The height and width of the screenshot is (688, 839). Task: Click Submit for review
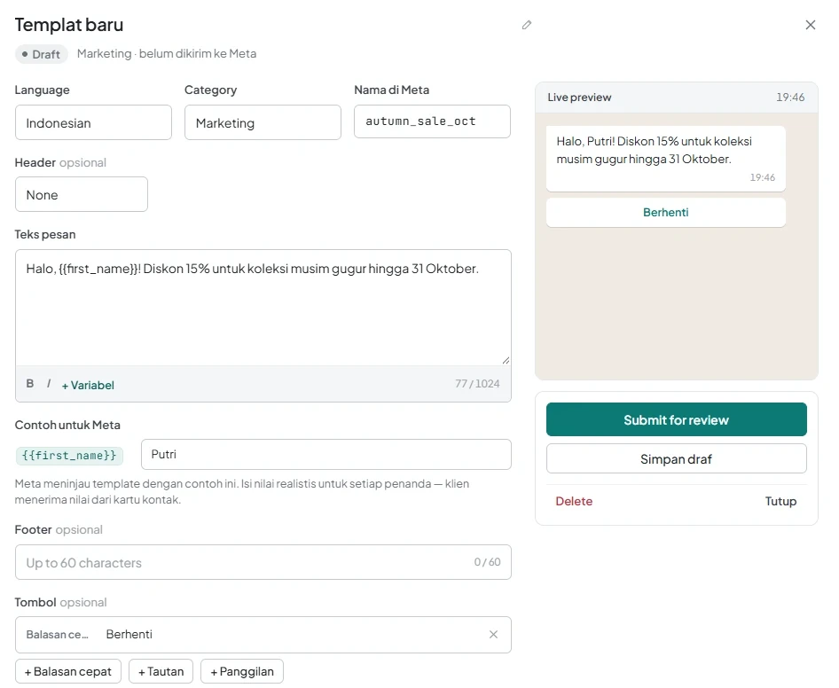pos(677,420)
